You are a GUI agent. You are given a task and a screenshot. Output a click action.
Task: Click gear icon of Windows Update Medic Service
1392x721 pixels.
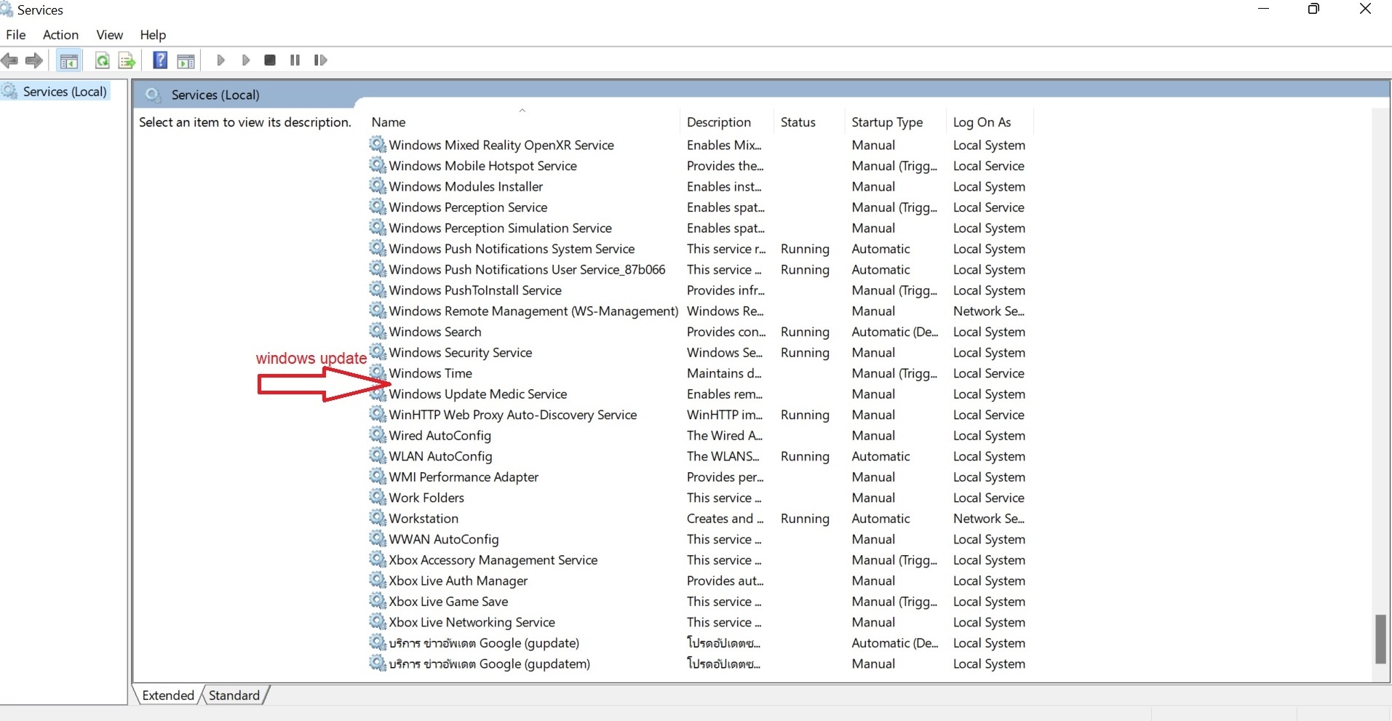(x=377, y=394)
